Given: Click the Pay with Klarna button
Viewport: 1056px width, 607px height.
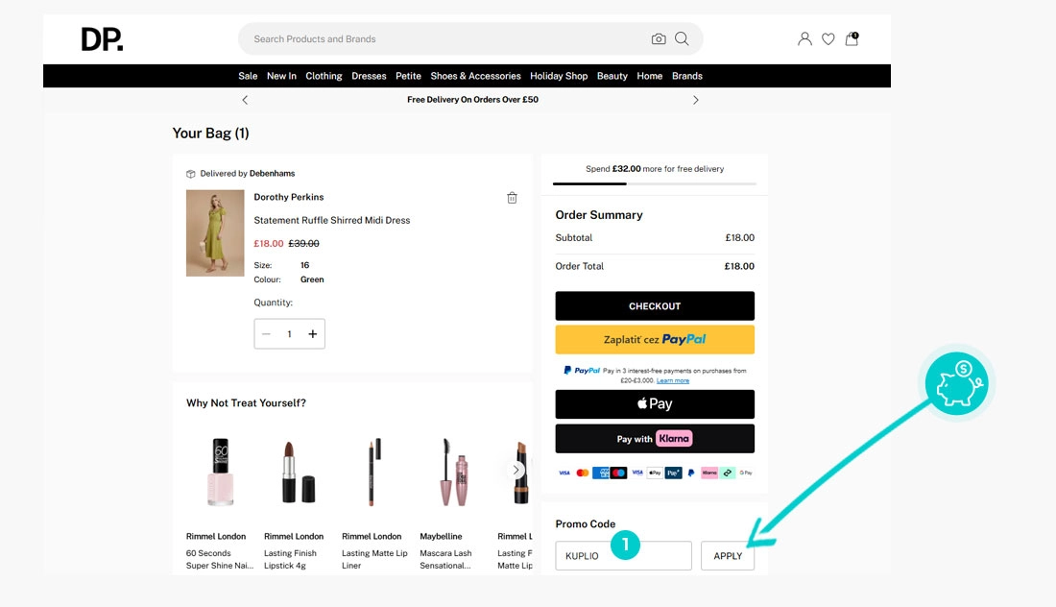Looking at the screenshot, I should (655, 439).
